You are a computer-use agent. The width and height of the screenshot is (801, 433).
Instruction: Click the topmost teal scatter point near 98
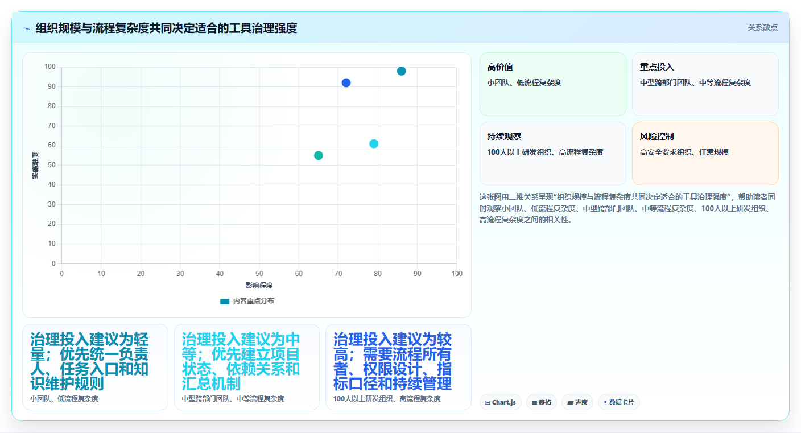[x=402, y=71]
